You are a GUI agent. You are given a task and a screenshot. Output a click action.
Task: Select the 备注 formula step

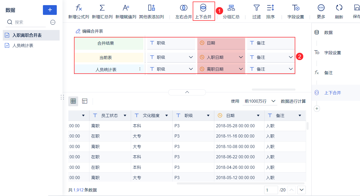(324, 73)
